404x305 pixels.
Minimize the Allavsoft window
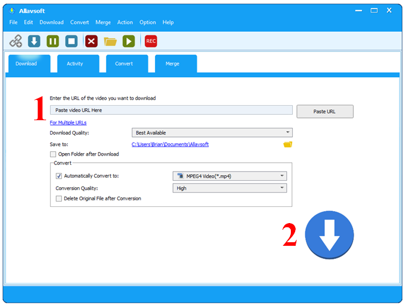(359, 11)
